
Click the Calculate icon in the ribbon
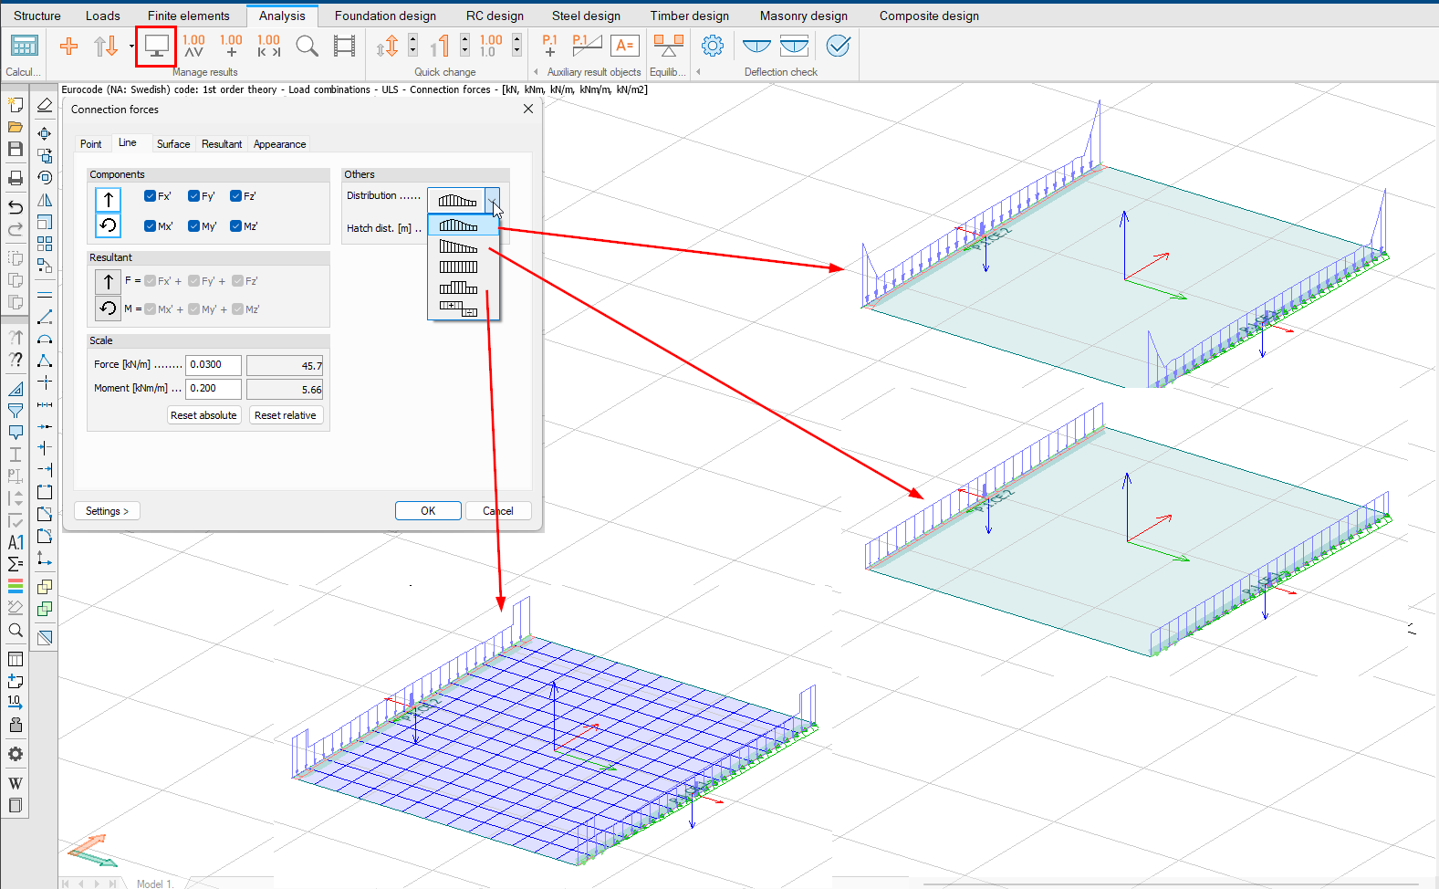[24, 46]
